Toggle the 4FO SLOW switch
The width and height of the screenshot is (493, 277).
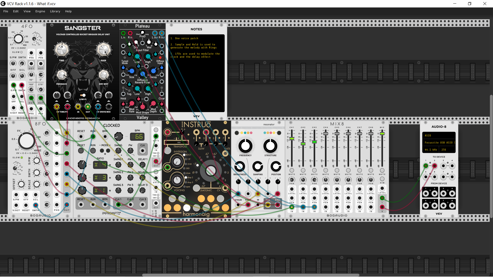21,52
